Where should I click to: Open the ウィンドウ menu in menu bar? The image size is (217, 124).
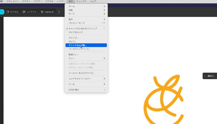(81, 1)
